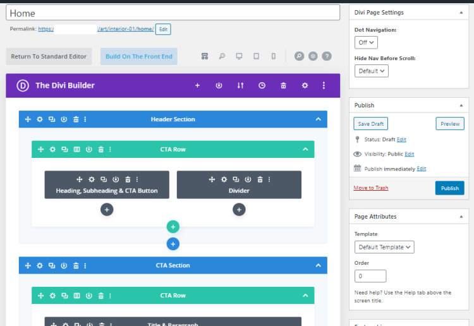Edit Visibility: Public link
Screen dimensions: 474x326
pos(410,154)
